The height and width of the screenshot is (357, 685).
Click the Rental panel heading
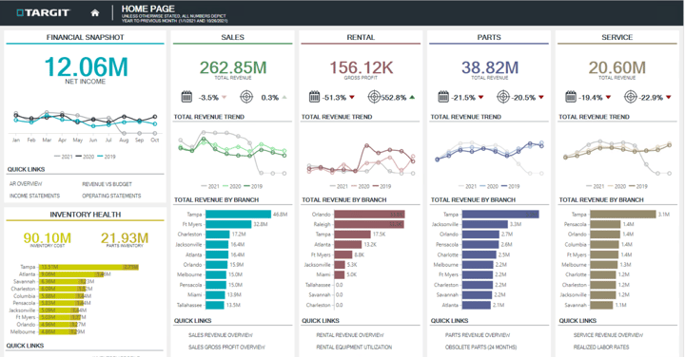click(361, 37)
